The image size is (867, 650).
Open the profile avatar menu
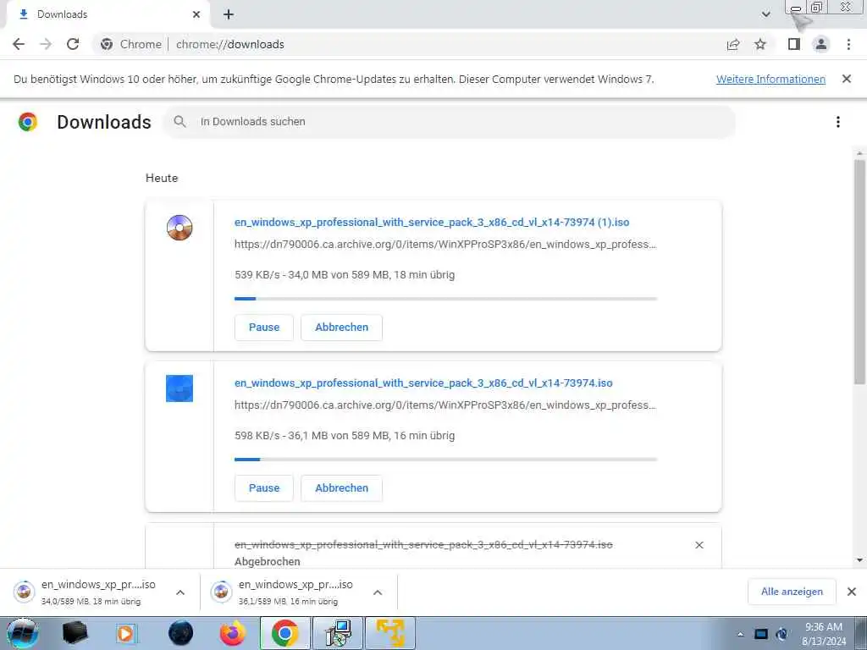821,44
